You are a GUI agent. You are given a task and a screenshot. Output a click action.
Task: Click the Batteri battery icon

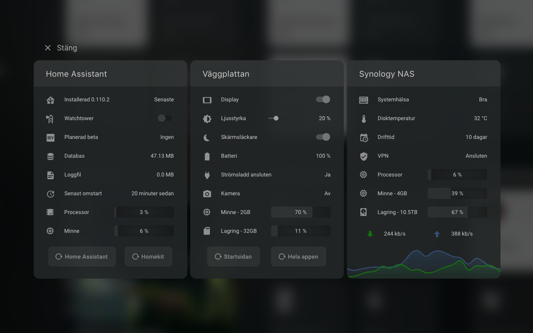207,156
